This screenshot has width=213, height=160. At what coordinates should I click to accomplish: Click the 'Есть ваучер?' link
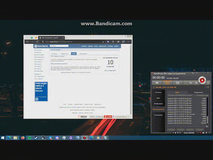point(110,70)
